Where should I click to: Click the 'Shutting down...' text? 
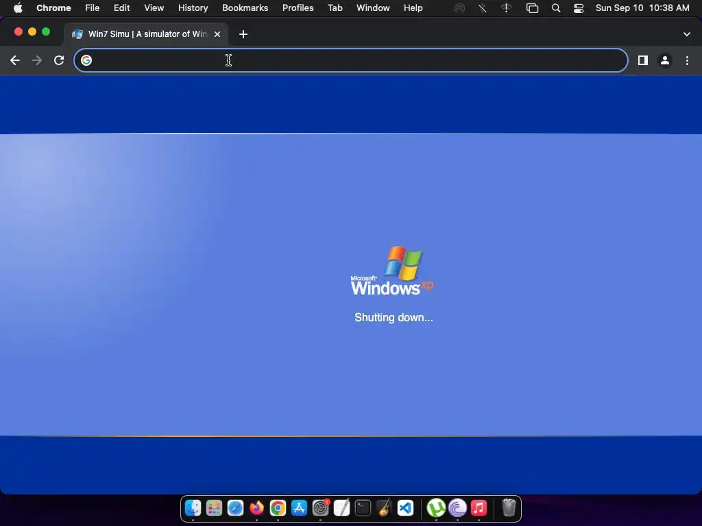(394, 318)
